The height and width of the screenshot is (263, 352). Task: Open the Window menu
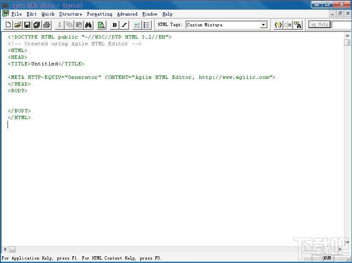150,14
